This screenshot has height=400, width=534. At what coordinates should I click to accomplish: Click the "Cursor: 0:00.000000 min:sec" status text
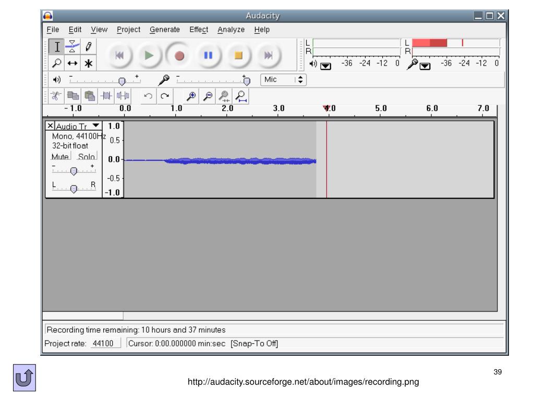177,344
